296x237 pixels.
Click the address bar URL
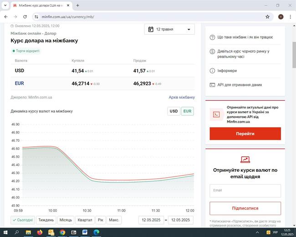(68, 17)
